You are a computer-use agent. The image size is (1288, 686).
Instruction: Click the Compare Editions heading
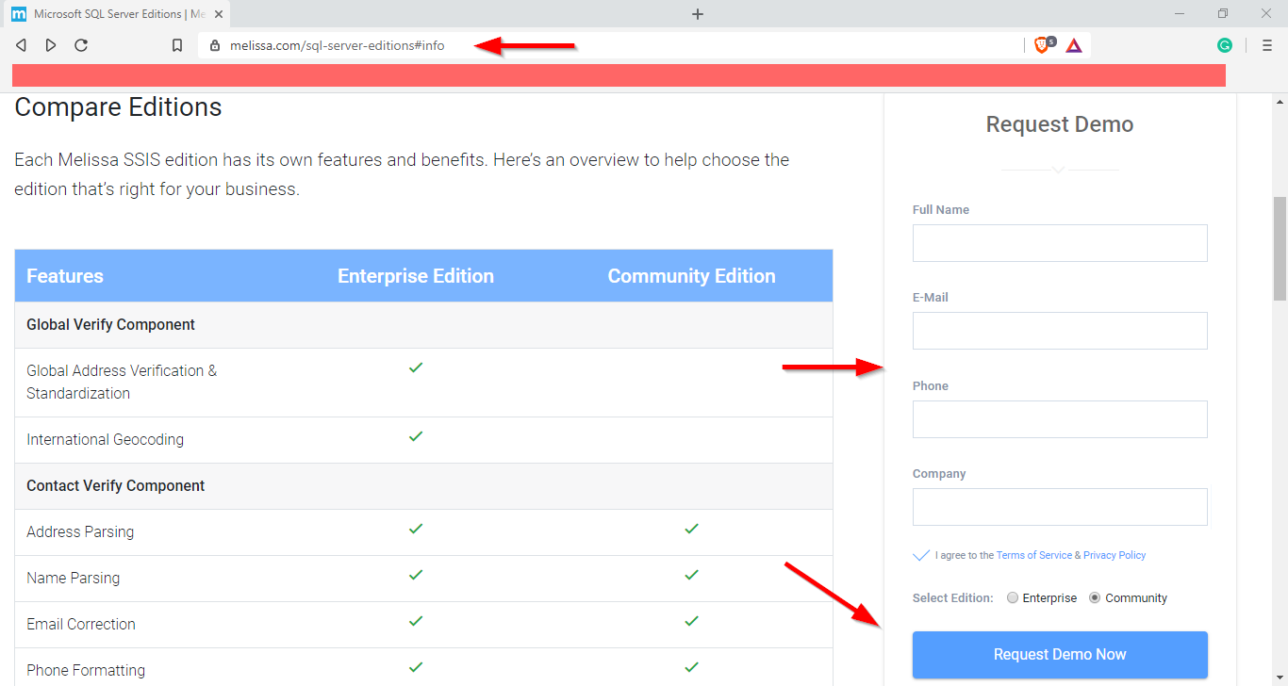(119, 107)
